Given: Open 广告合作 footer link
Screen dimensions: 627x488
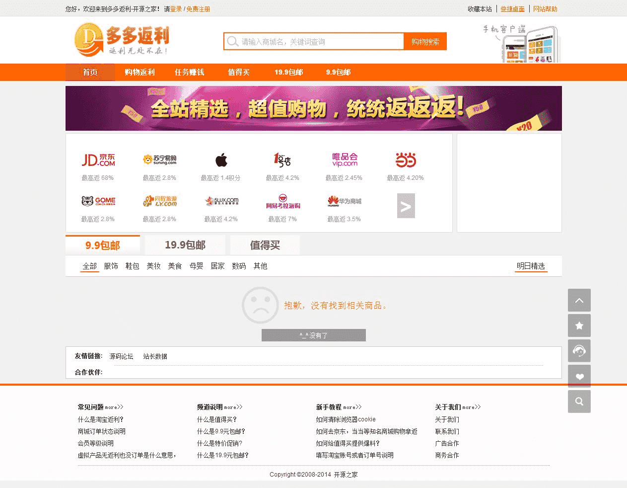Looking at the screenshot, I should pos(447,443).
